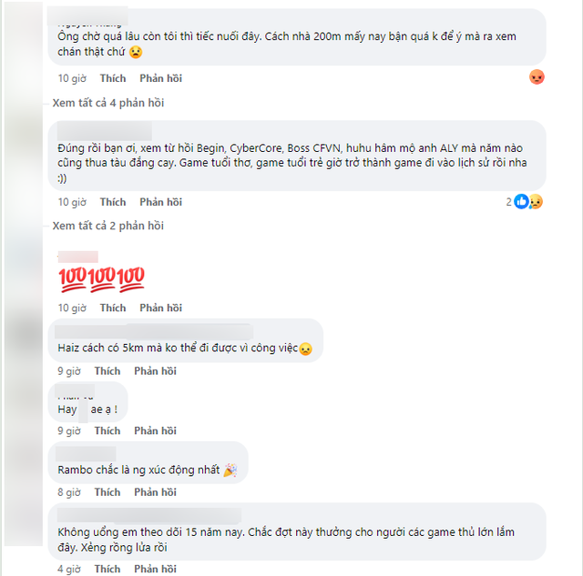Click the angry reaction icon on first comment
Screen dimensions: 583x576
(537, 77)
